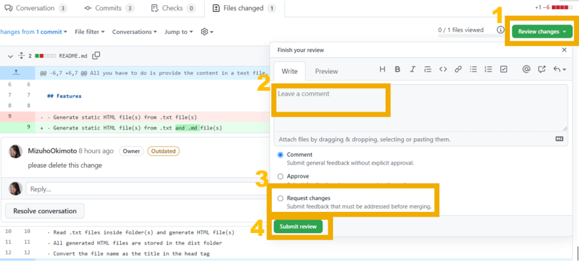Collapse the README.md file diff
Image resolution: width=585 pixels, height=263 pixels.
[10, 56]
